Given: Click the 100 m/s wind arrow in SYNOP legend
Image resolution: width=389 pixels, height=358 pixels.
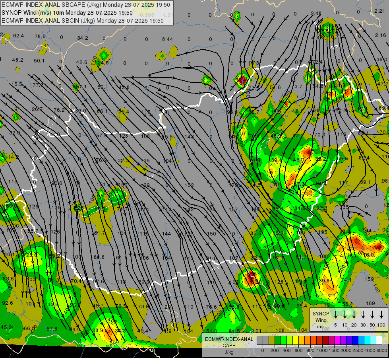Looking at the screenshot, I should coord(381,315).
